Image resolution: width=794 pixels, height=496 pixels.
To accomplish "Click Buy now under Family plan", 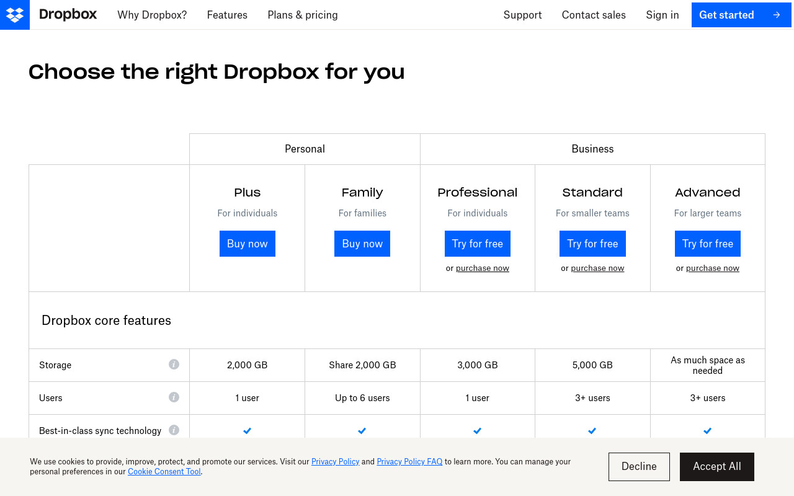I will (x=362, y=244).
